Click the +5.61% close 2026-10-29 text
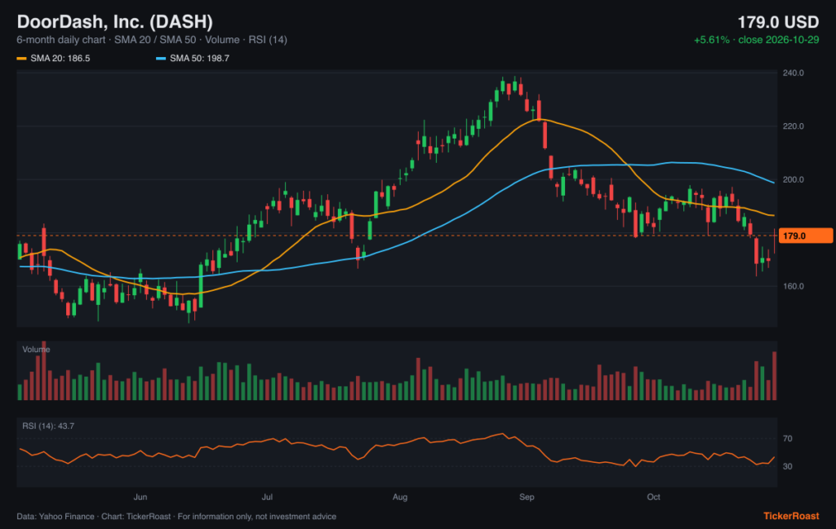This screenshot has width=836, height=529. (x=756, y=40)
